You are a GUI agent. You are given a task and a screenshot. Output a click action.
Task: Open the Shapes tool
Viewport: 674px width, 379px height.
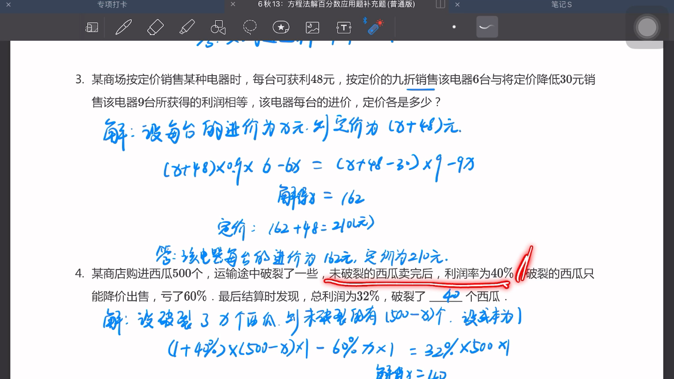218,27
